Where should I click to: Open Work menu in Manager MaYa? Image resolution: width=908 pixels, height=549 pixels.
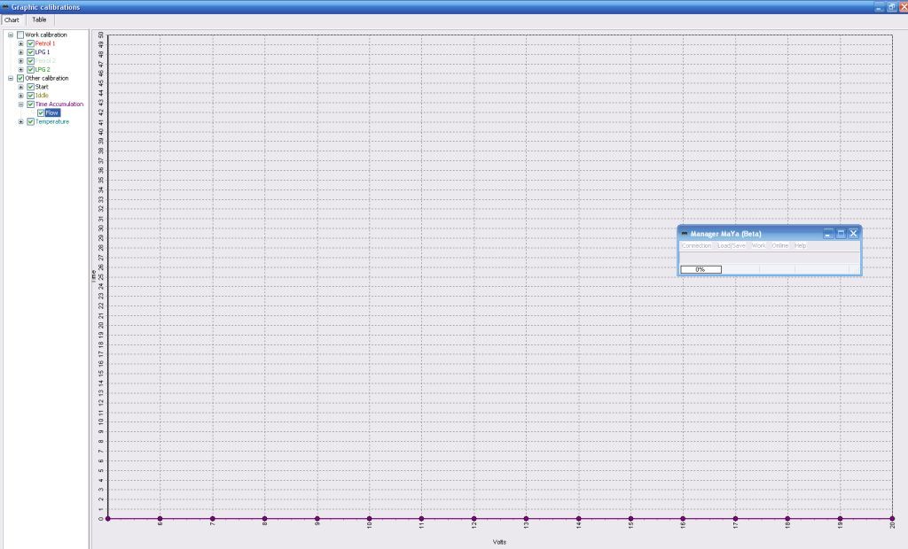click(759, 246)
